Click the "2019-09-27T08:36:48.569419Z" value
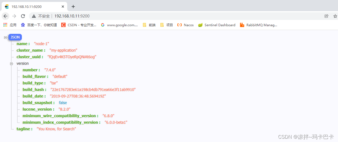 (78, 96)
